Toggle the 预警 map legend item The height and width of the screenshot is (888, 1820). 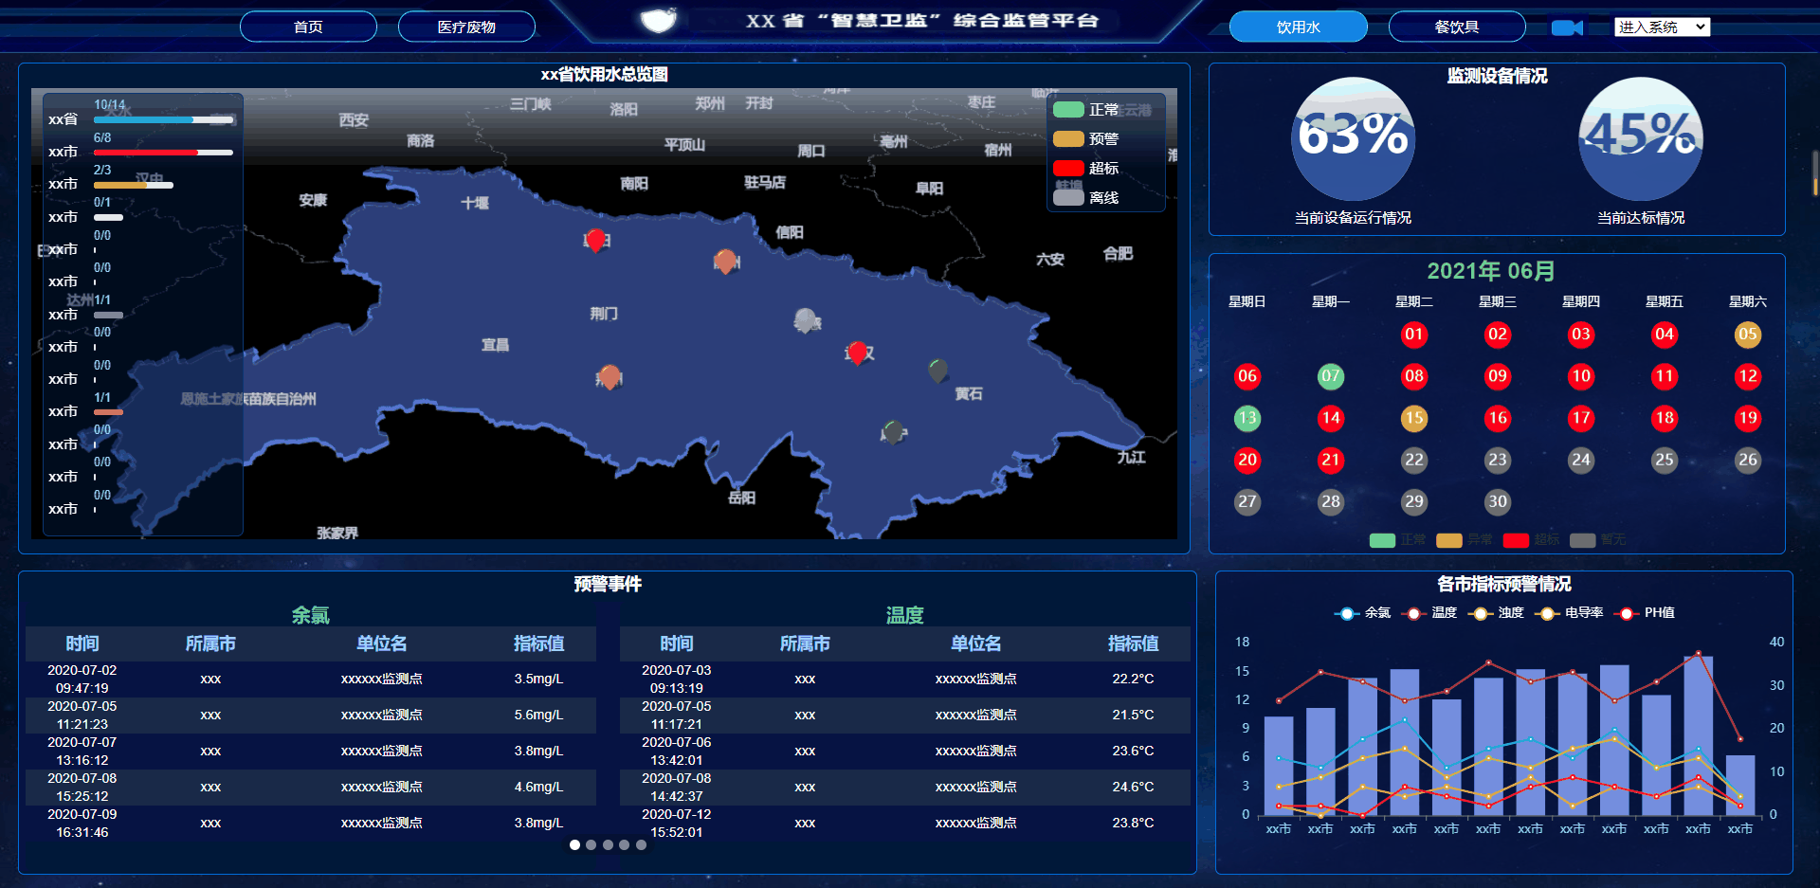[x=1086, y=139]
